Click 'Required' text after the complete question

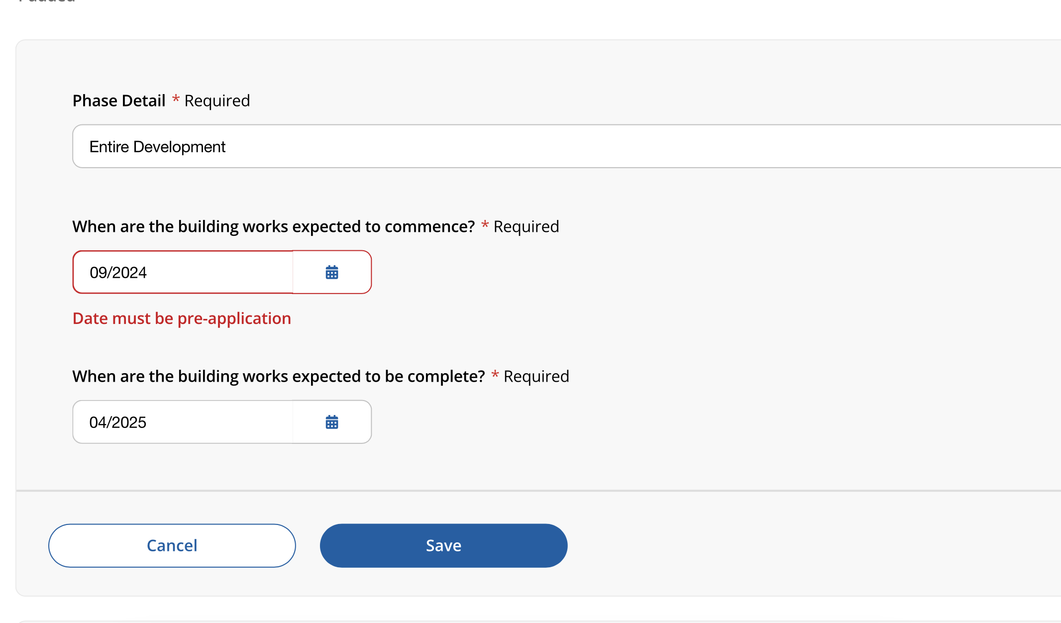(536, 376)
